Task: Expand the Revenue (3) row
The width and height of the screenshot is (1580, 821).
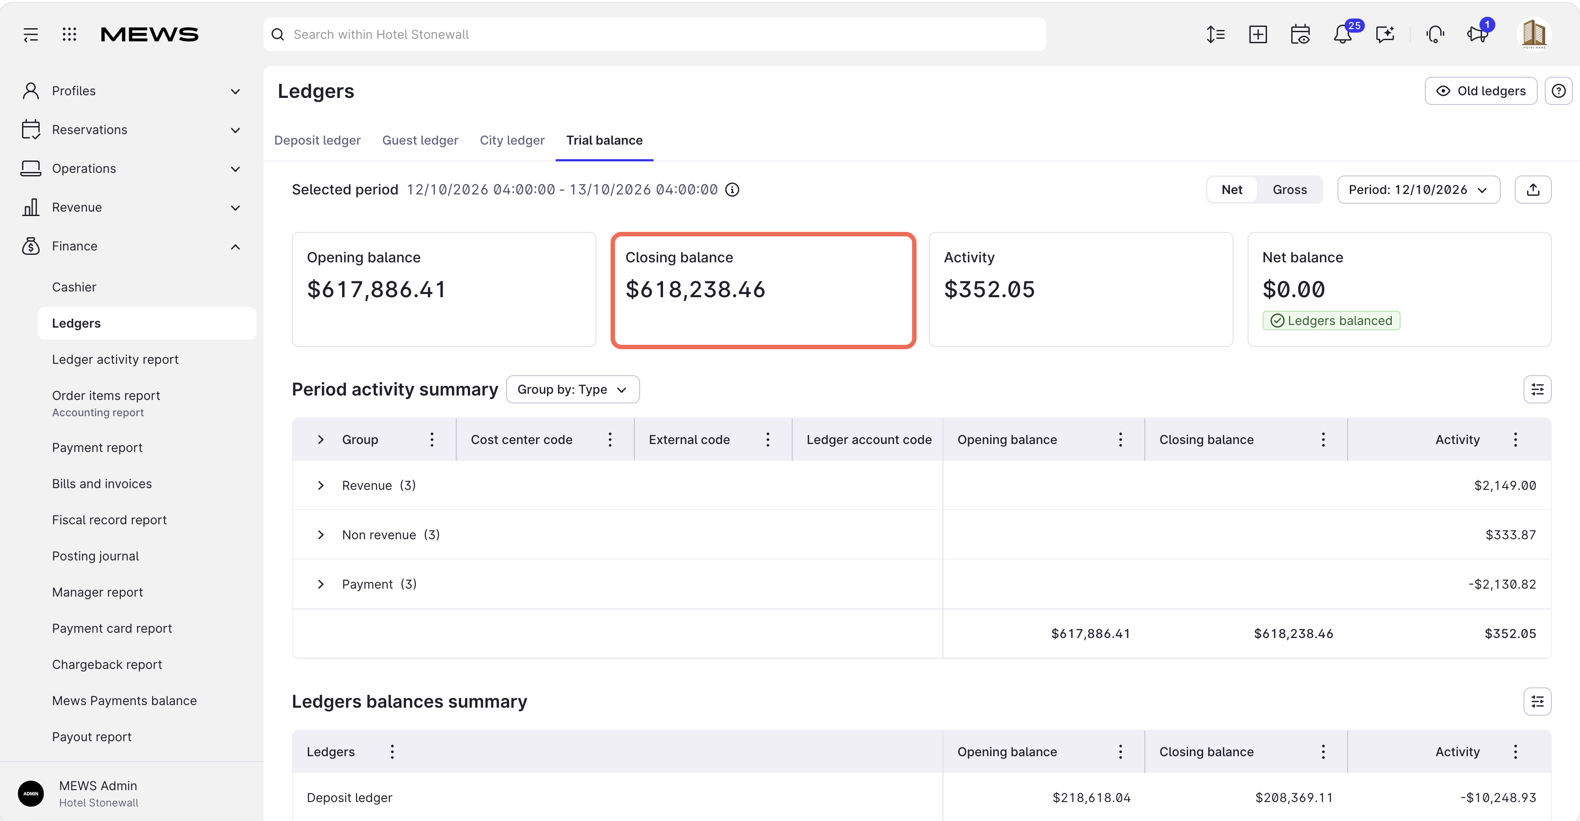Action: click(320, 485)
